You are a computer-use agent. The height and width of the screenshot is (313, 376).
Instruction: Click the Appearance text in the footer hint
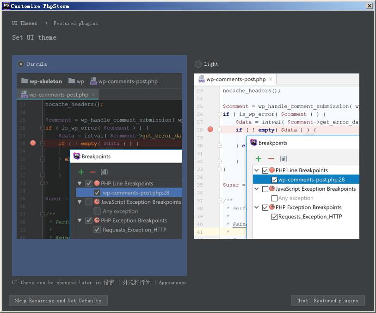pyautogui.click(x=173, y=283)
